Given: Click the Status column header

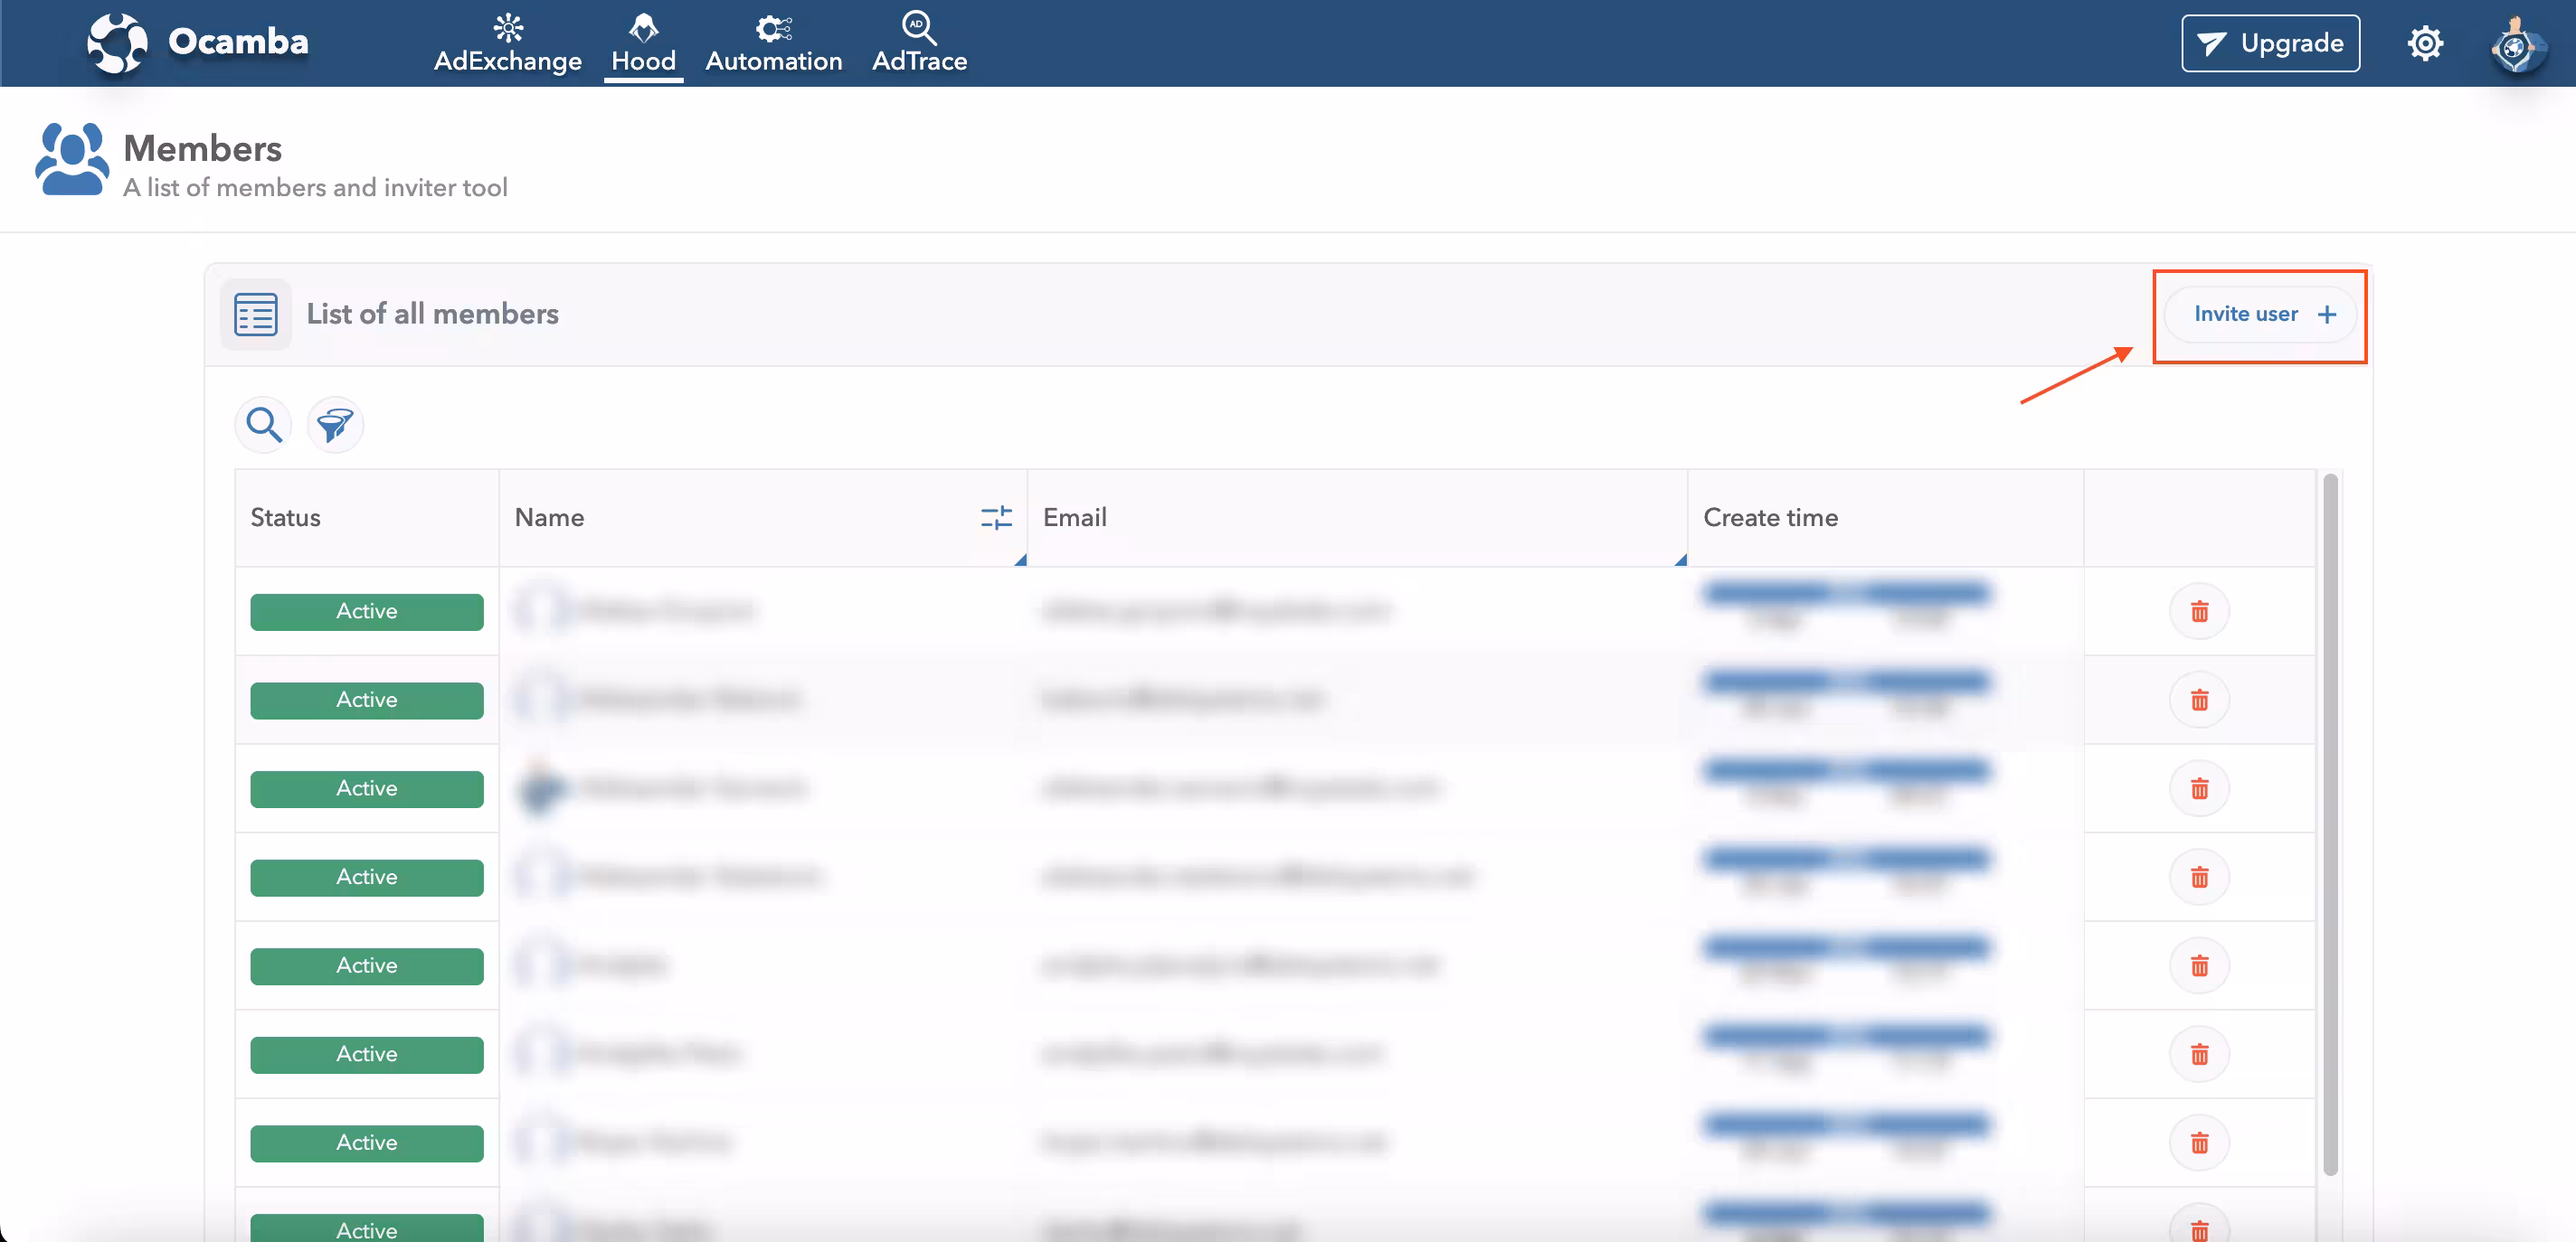Looking at the screenshot, I should [286, 518].
